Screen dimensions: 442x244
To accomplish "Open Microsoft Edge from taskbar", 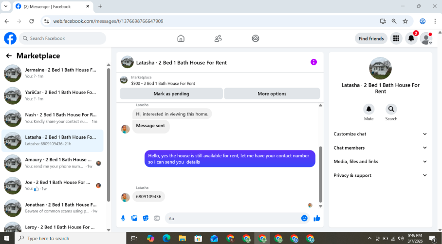I will 166,238.
